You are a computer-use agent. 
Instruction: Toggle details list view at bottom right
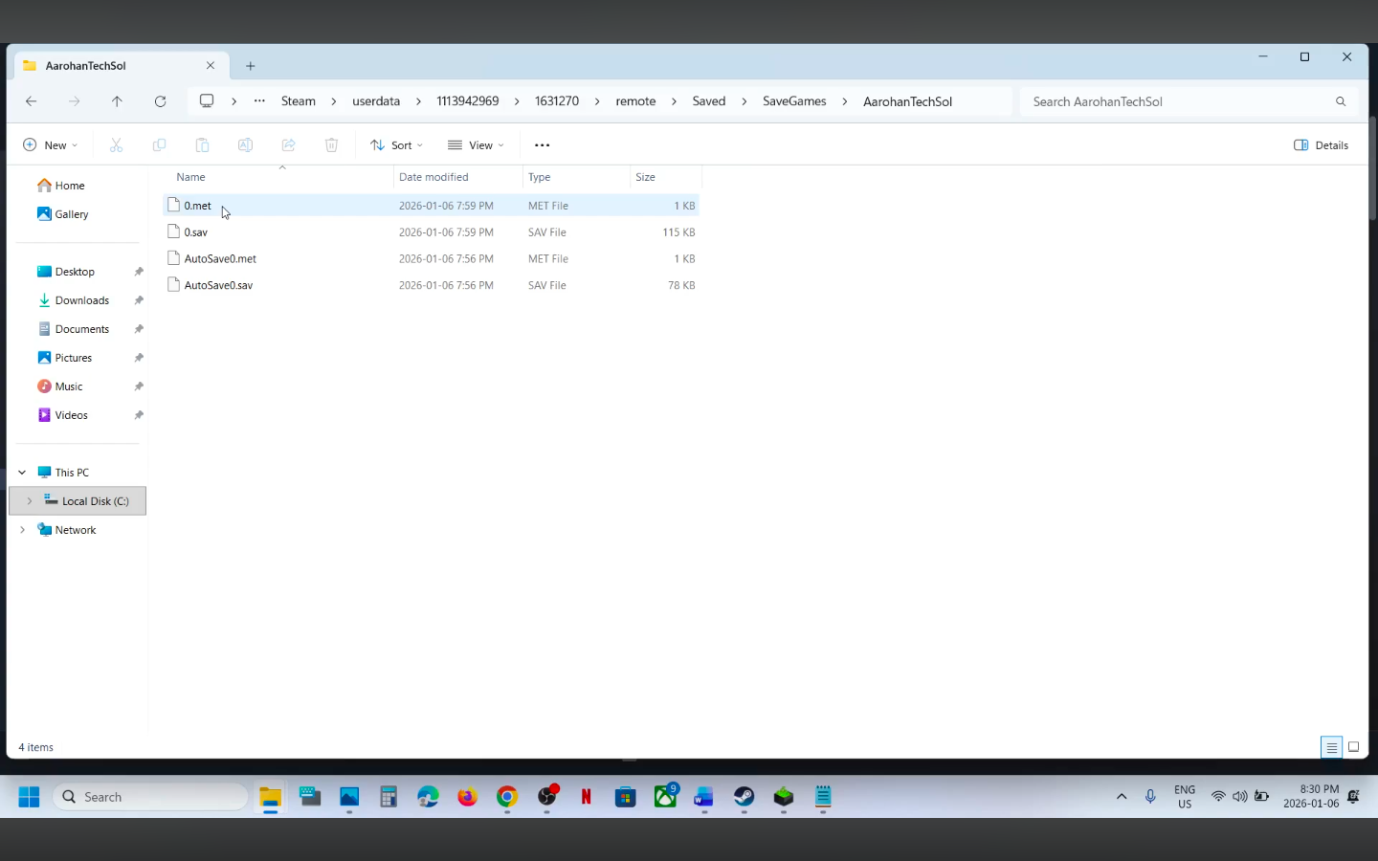point(1331,747)
